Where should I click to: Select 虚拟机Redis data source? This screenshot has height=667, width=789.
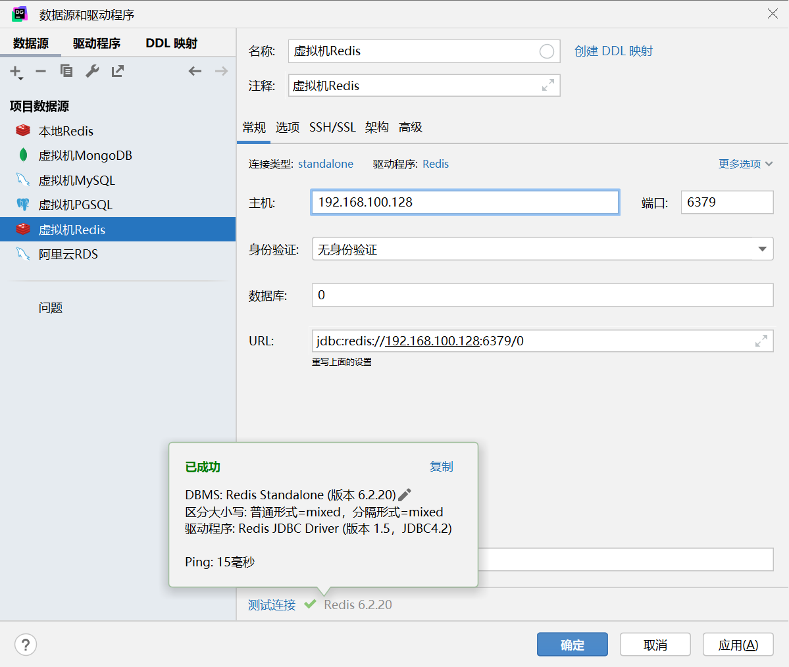118,230
